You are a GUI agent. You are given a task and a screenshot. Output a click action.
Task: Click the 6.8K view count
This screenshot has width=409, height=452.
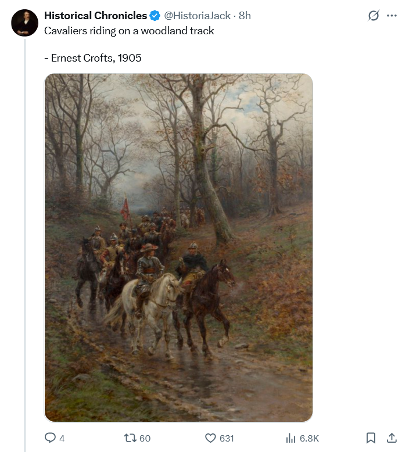click(308, 438)
